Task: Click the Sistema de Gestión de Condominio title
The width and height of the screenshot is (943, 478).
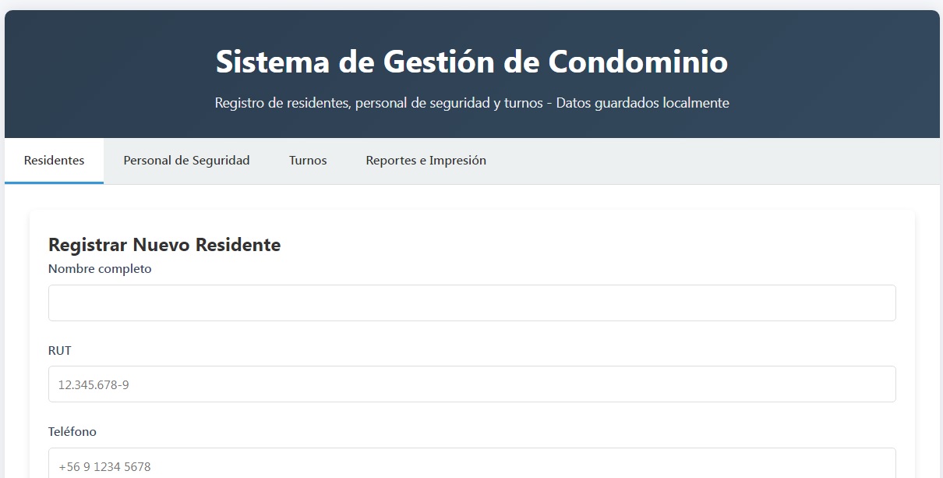Action: click(x=471, y=62)
